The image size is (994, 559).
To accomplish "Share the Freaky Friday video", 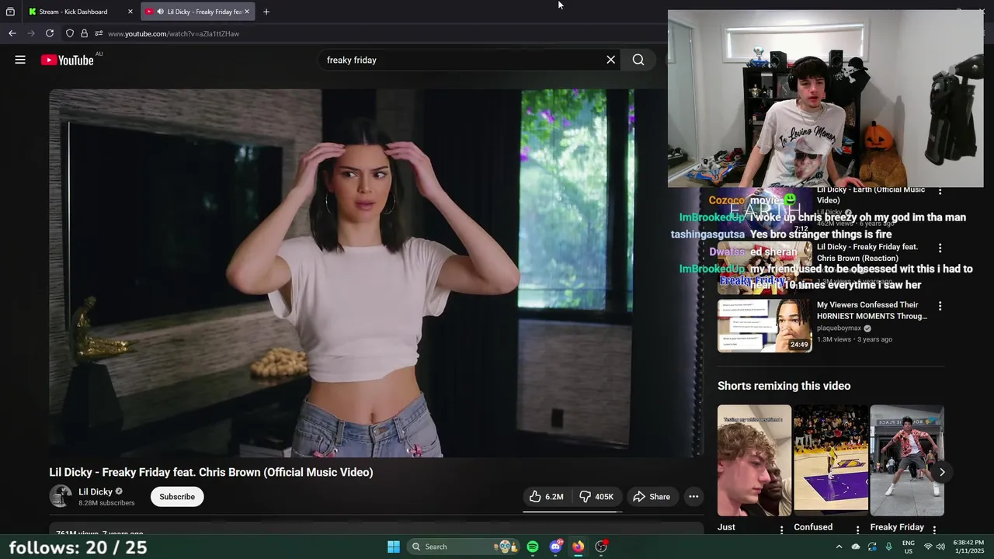I will click(x=651, y=497).
